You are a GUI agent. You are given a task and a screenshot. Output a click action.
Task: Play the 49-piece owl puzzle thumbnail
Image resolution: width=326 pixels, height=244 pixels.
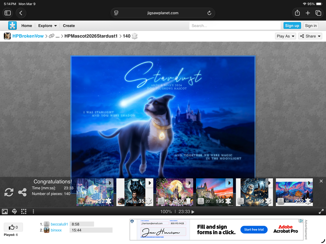(x=254, y=192)
